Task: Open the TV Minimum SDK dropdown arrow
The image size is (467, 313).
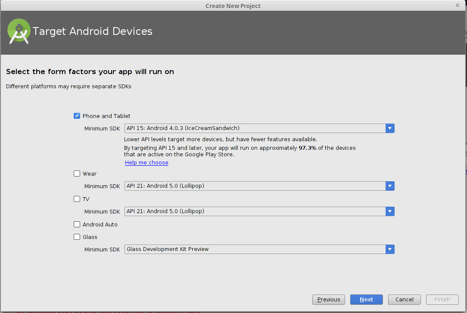Action: tap(390, 211)
